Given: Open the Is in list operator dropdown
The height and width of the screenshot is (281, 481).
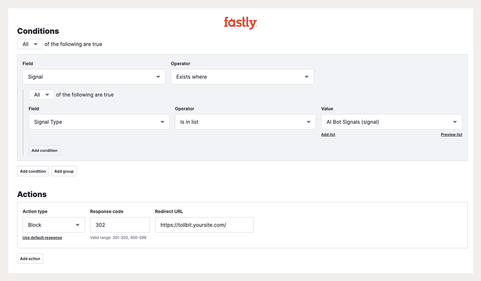Looking at the screenshot, I should [245, 122].
